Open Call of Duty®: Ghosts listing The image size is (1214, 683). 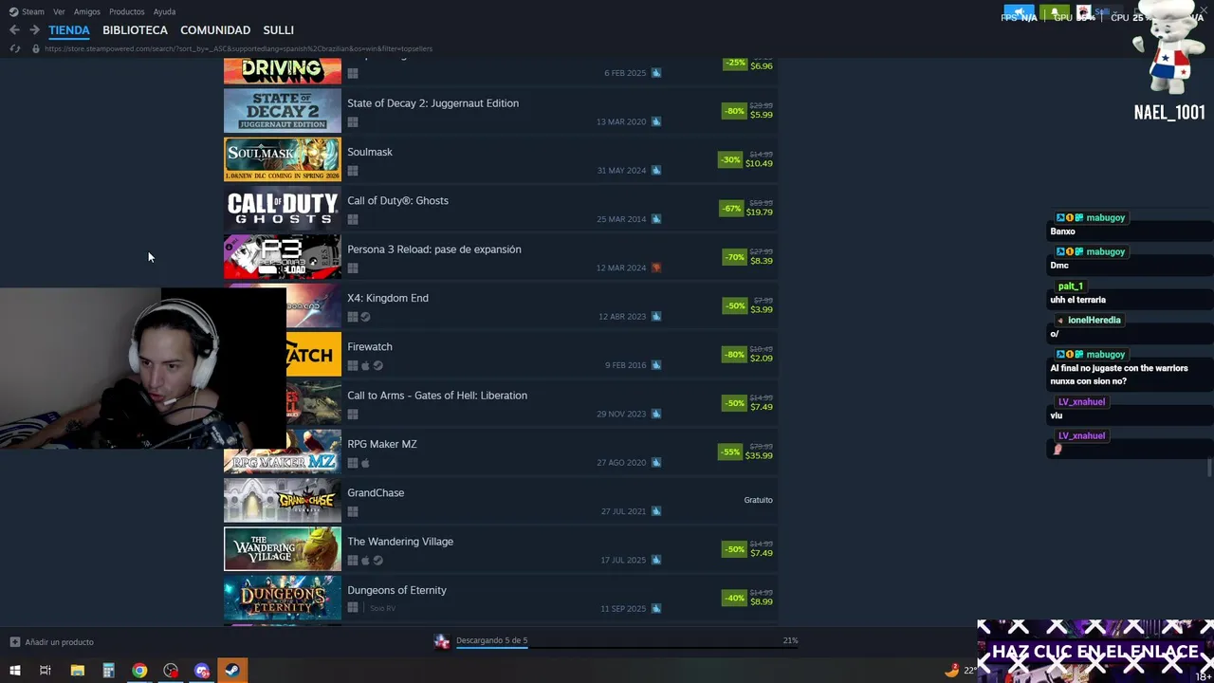pyautogui.click(x=501, y=208)
